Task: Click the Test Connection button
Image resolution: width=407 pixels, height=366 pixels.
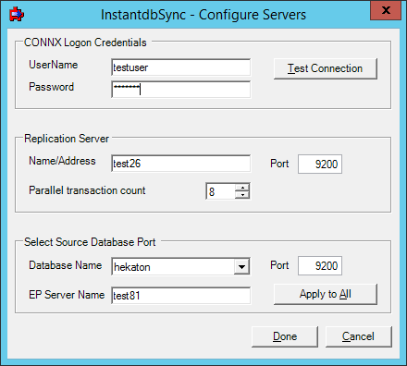Action: click(326, 68)
